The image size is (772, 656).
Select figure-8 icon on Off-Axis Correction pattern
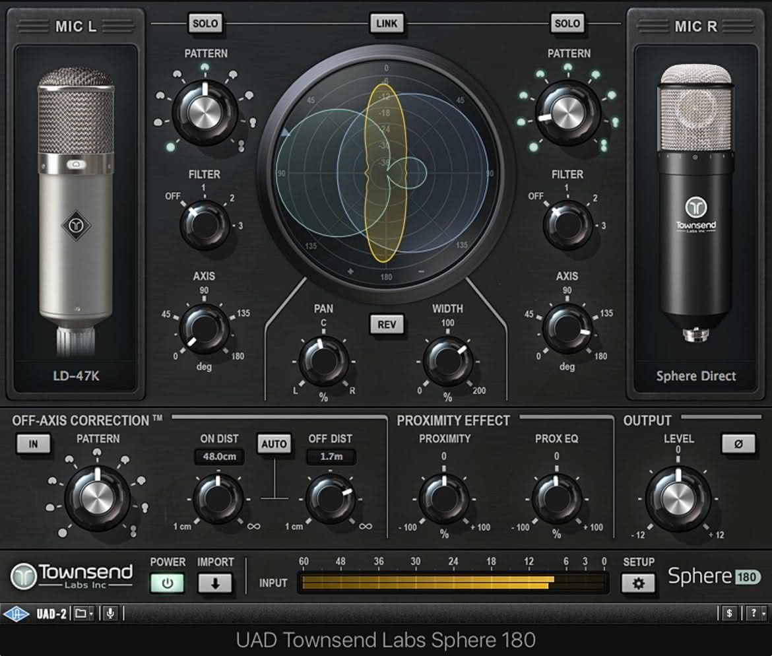point(133,531)
